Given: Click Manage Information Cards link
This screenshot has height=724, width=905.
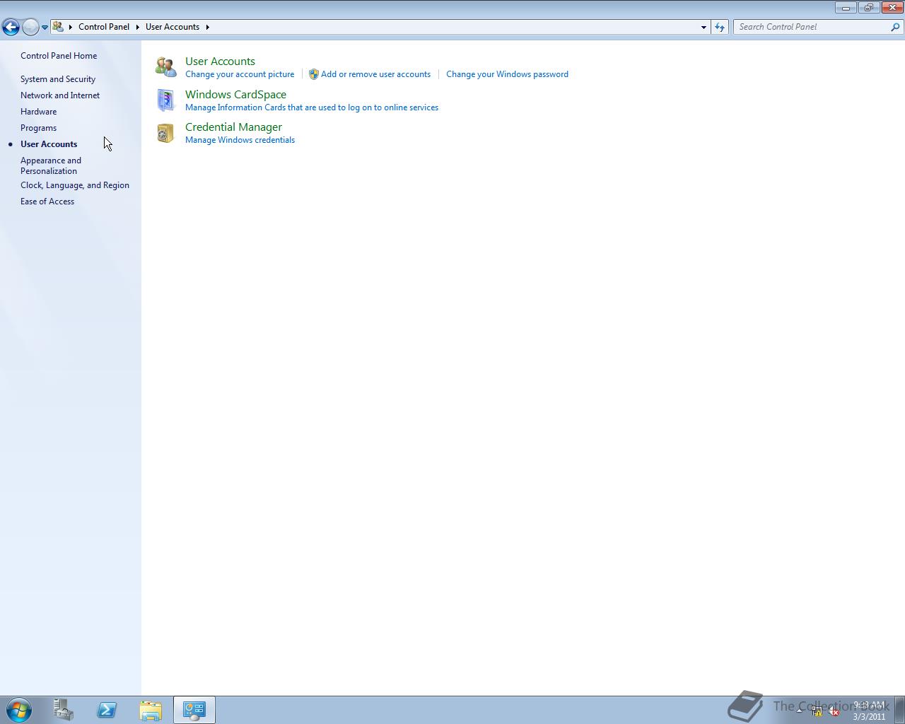Looking at the screenshot, I should [x=312, y=107].
